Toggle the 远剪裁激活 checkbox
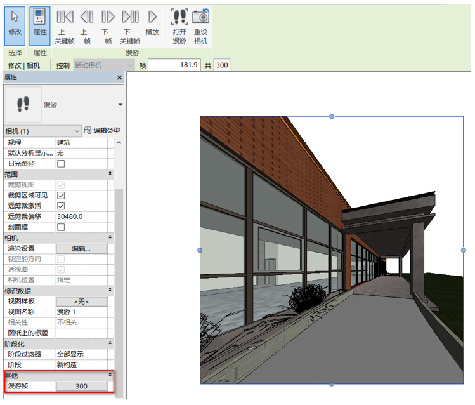 [62, 206]
